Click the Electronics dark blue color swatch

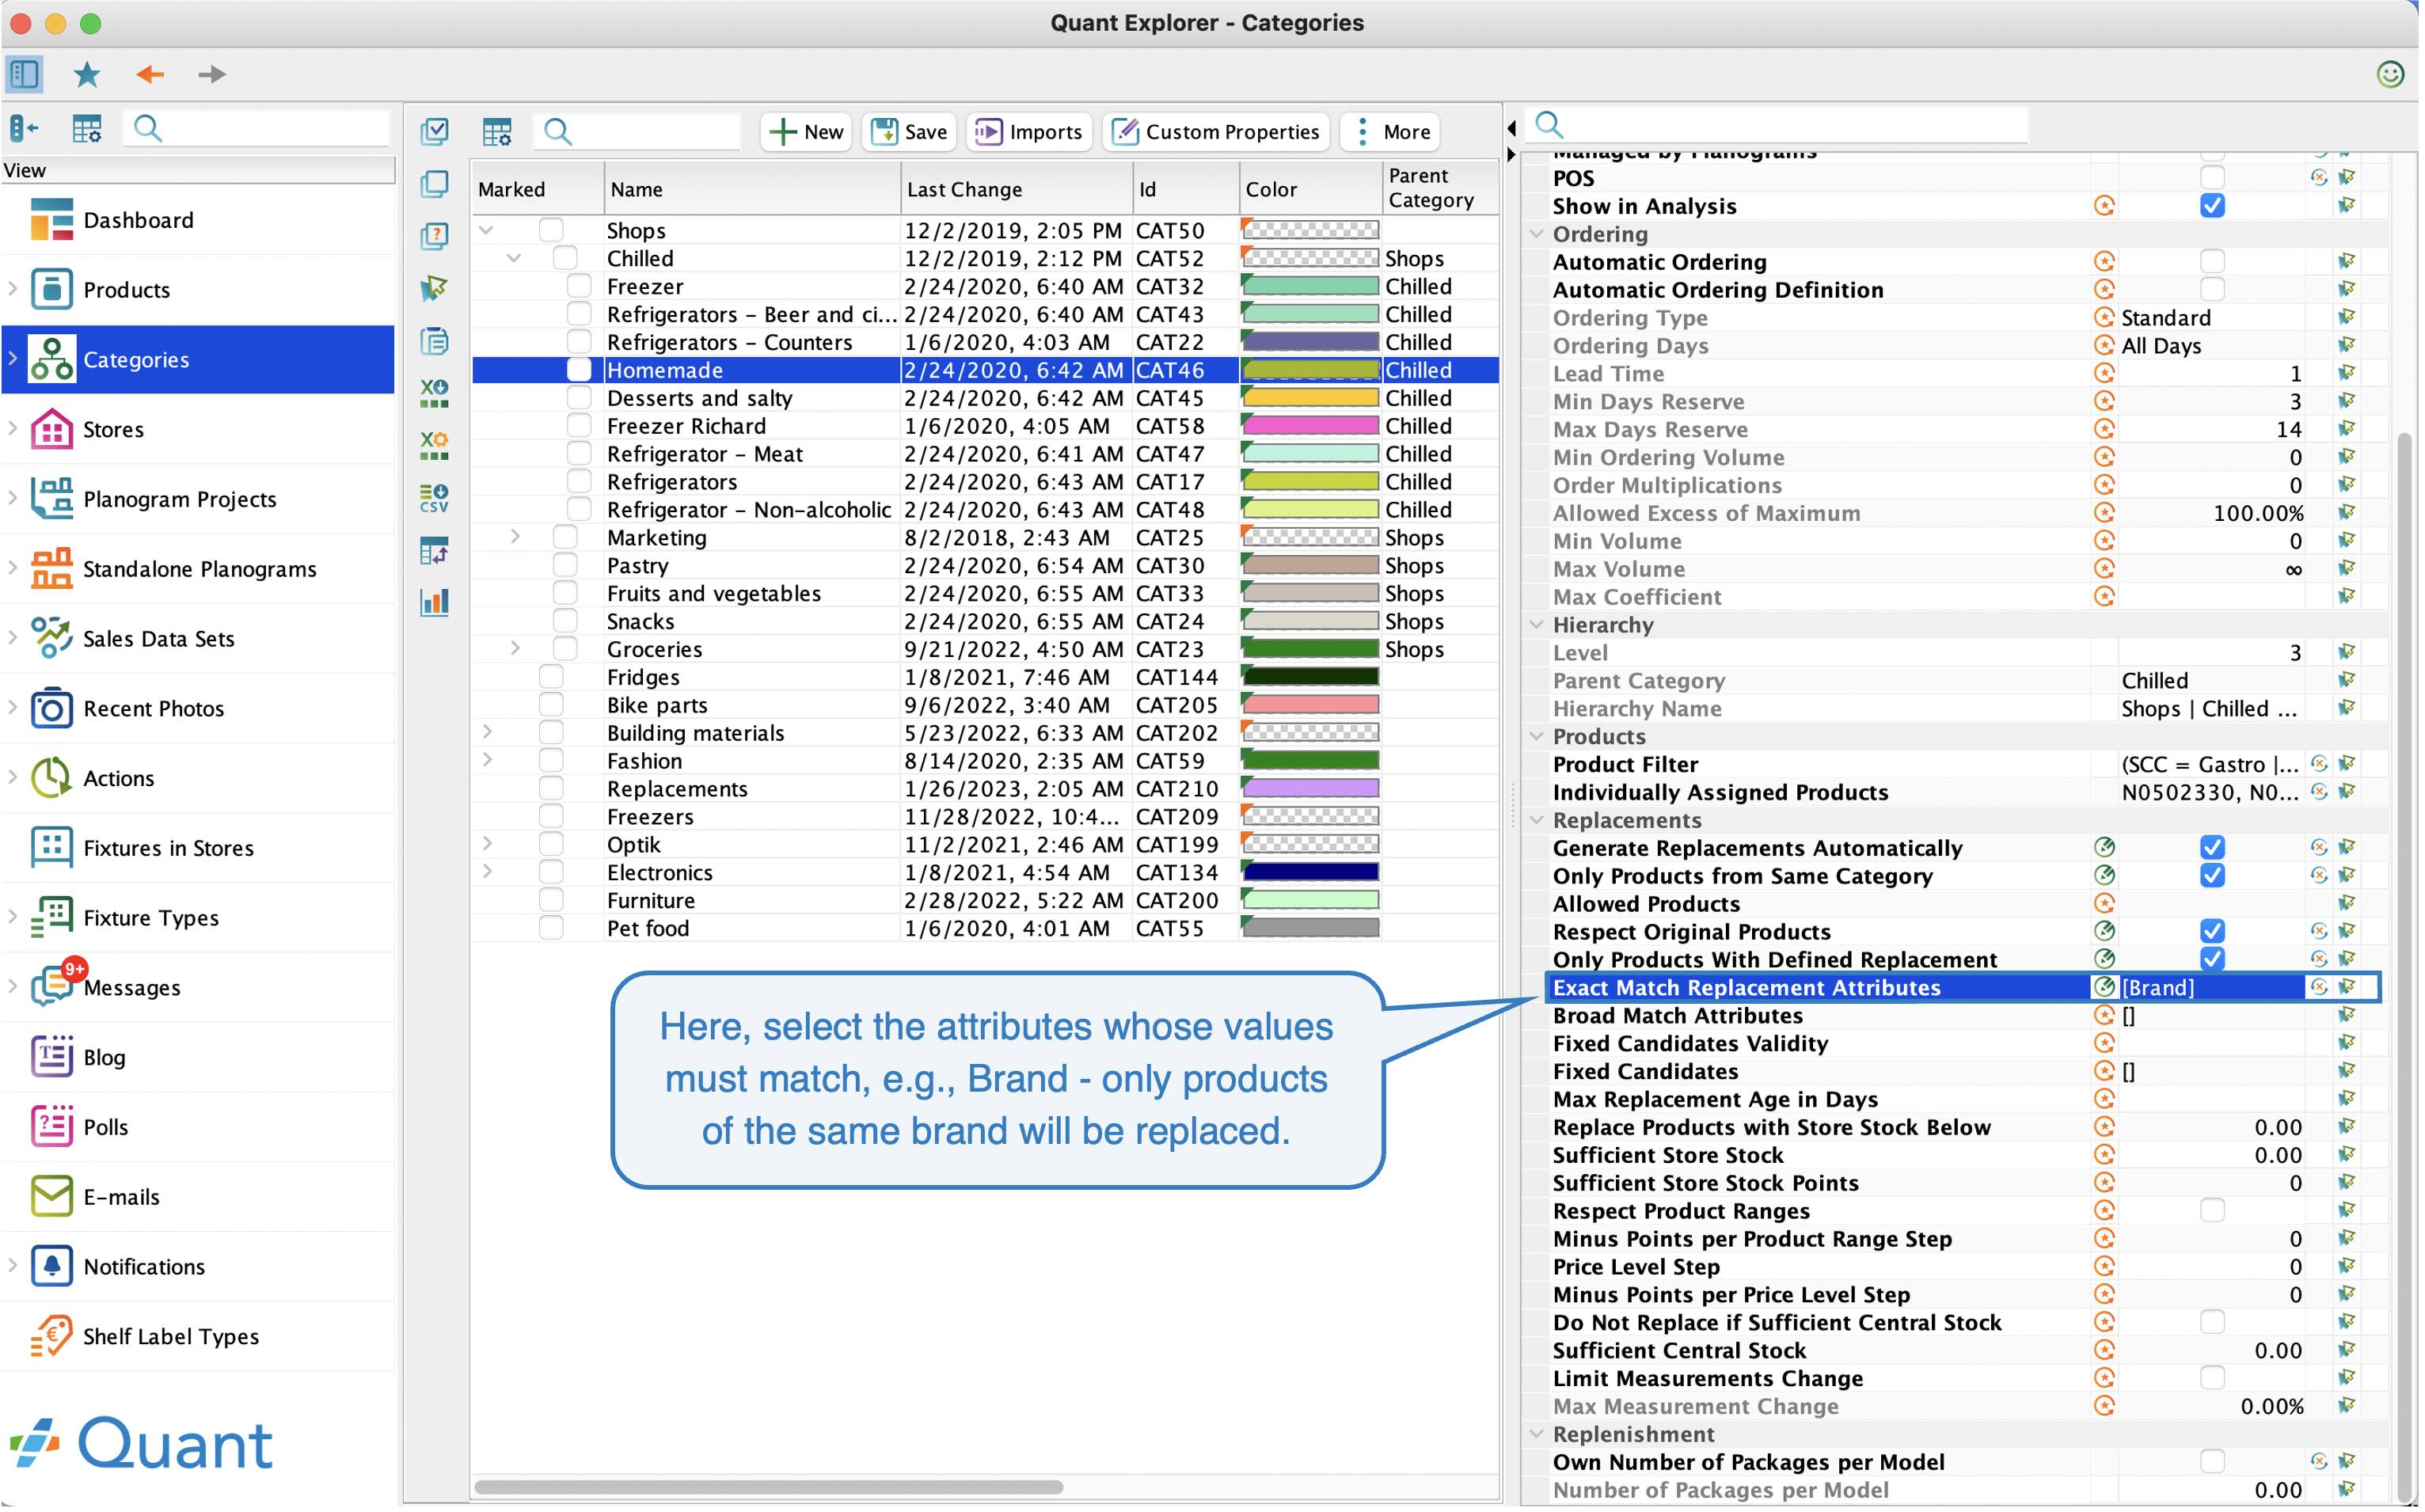point(1311,873)
